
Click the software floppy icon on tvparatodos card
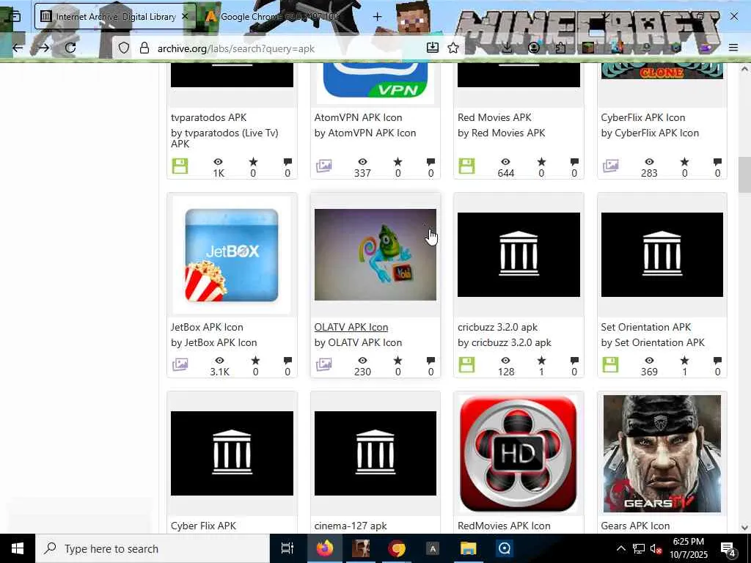[x=180, y=166]
